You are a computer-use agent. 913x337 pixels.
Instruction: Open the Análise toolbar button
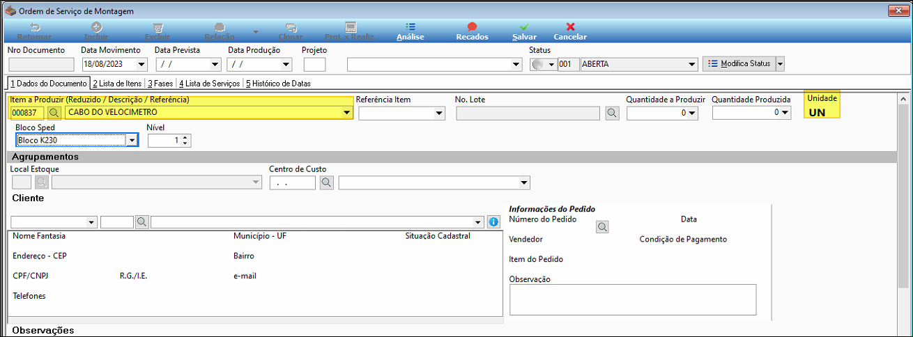point(411,31)
